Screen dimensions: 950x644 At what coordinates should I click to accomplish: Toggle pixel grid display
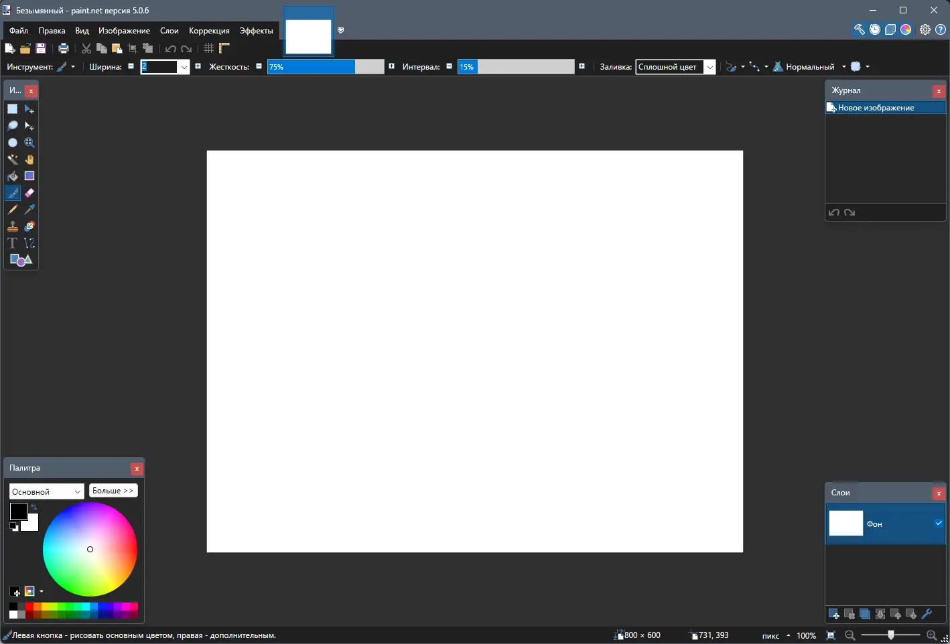(x=209, y=48)
